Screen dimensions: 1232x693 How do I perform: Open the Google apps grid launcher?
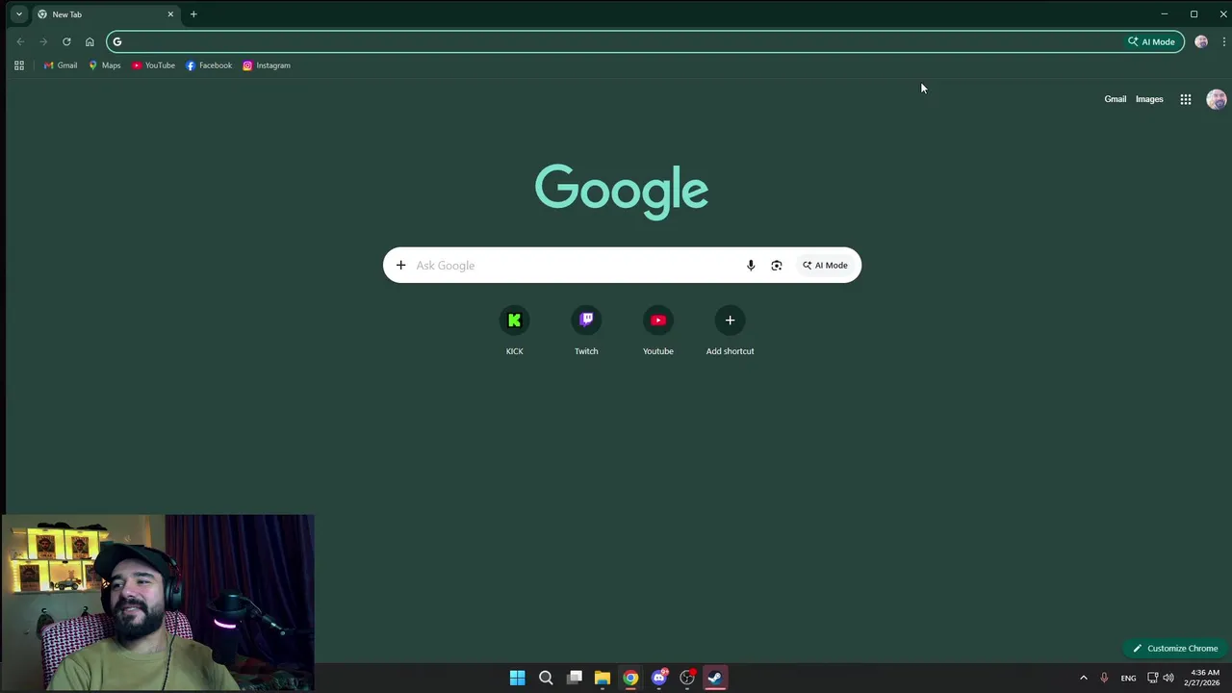(1186, 99)
